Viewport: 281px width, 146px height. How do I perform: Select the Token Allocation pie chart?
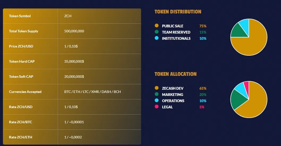[x=249, y=100]
